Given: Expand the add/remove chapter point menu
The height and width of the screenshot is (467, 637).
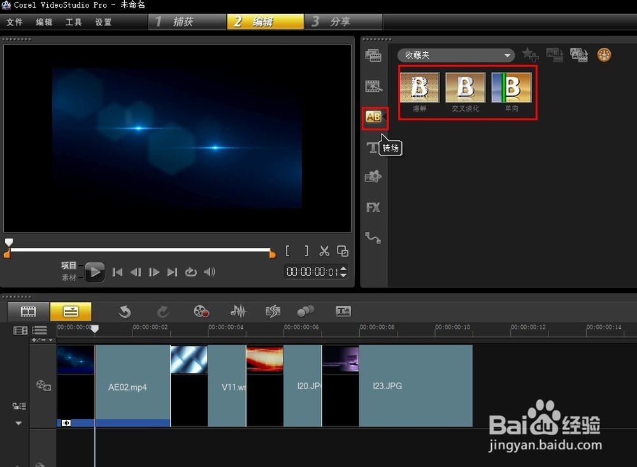Looking at the screenshot, I should (42, 340).
